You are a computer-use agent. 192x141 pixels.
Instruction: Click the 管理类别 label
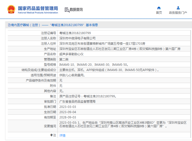pos(50,59)
